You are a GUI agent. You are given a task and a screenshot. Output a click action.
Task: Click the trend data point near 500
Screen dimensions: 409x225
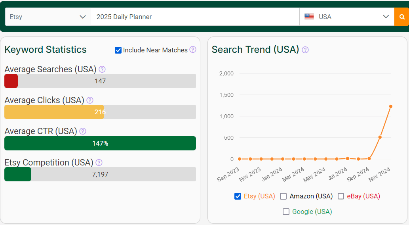(380, 137)
